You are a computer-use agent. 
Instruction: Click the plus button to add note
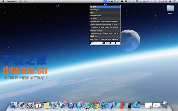(x=118, y=43)
